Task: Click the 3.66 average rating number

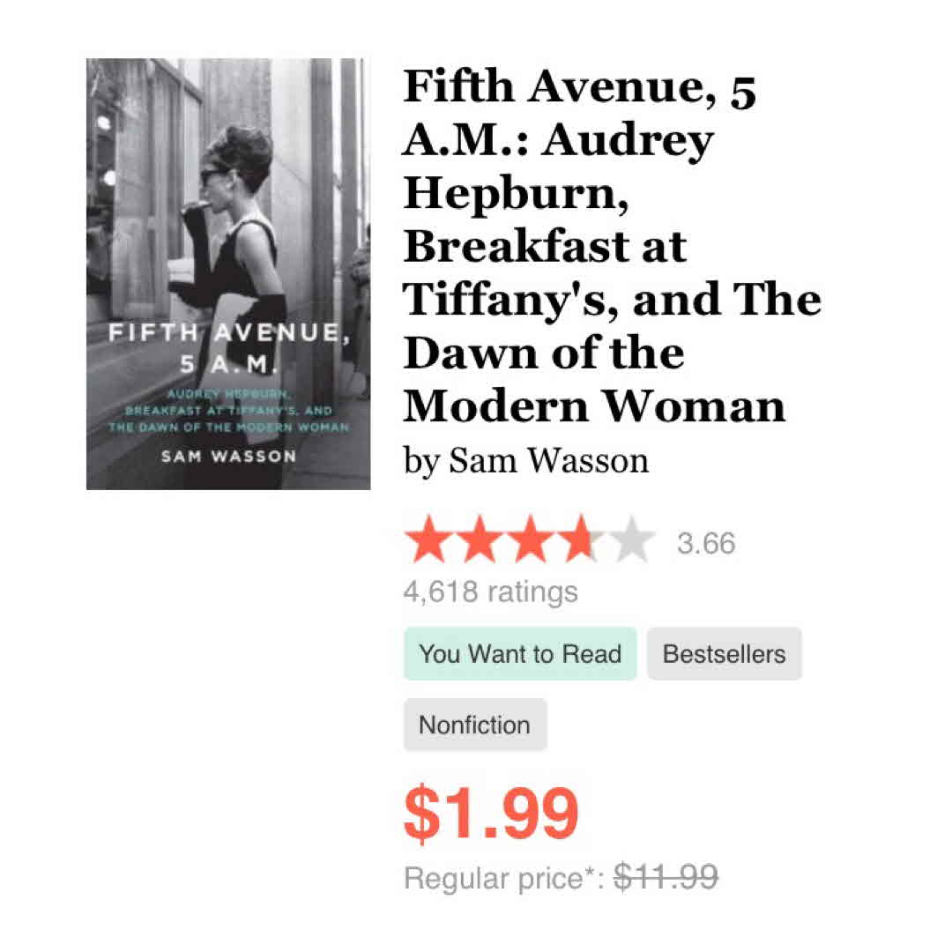Action: pyautogui.click(x=706, y=543)
